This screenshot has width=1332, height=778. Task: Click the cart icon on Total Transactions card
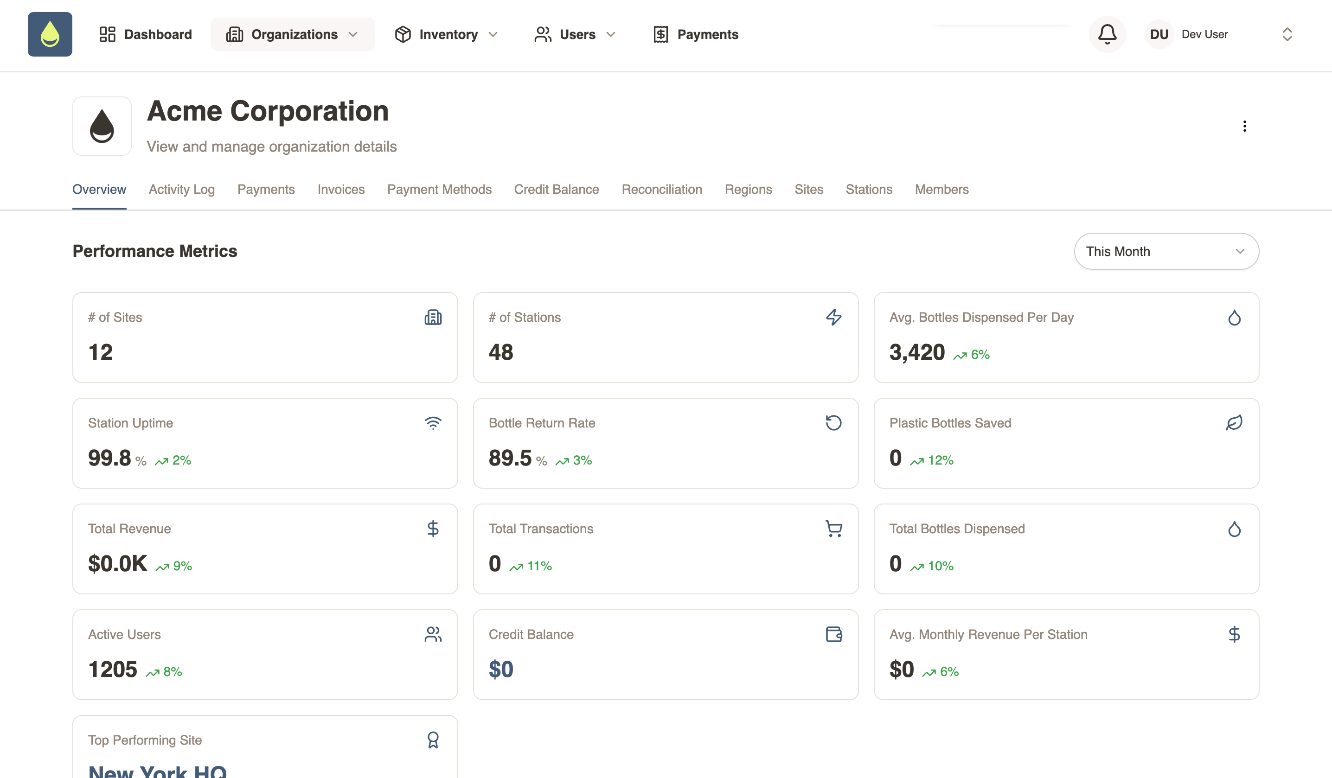833,529
